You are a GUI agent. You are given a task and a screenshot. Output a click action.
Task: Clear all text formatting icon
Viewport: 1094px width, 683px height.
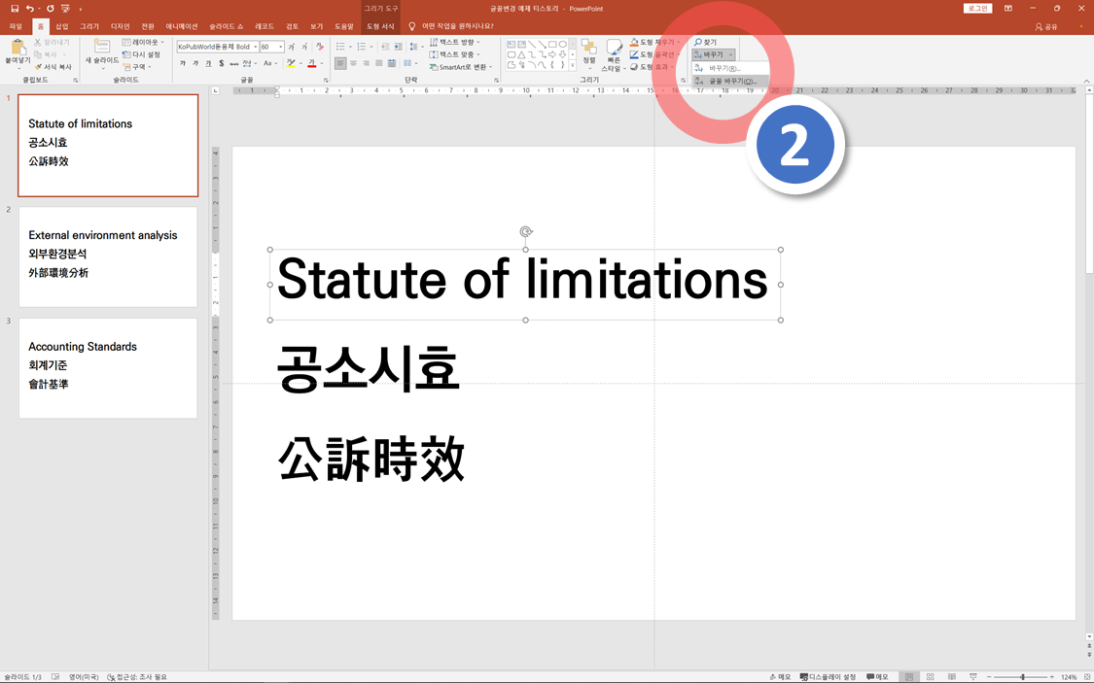320,47
